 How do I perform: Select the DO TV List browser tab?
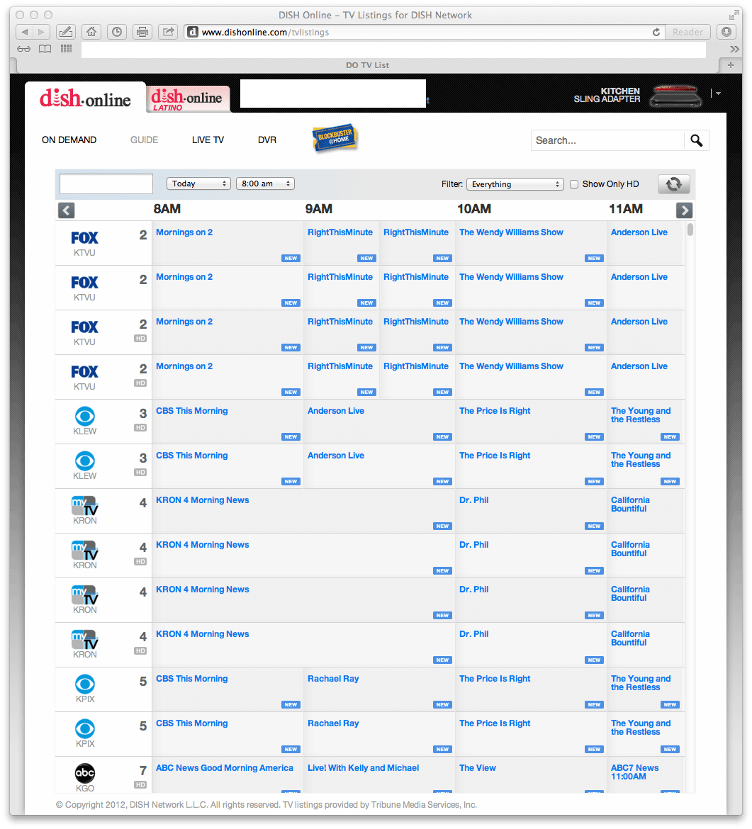(x=368, y=65)
